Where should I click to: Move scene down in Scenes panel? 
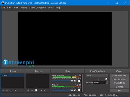click(15, 90)
